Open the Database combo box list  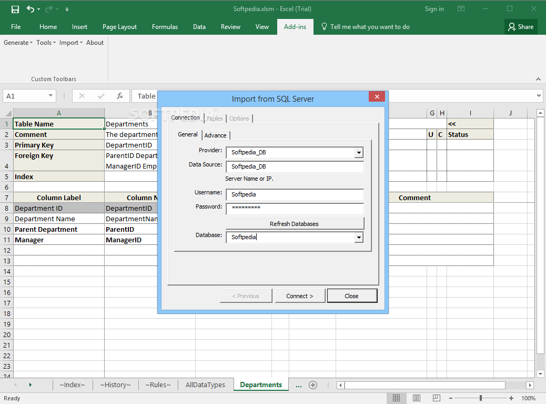(359, 238)
